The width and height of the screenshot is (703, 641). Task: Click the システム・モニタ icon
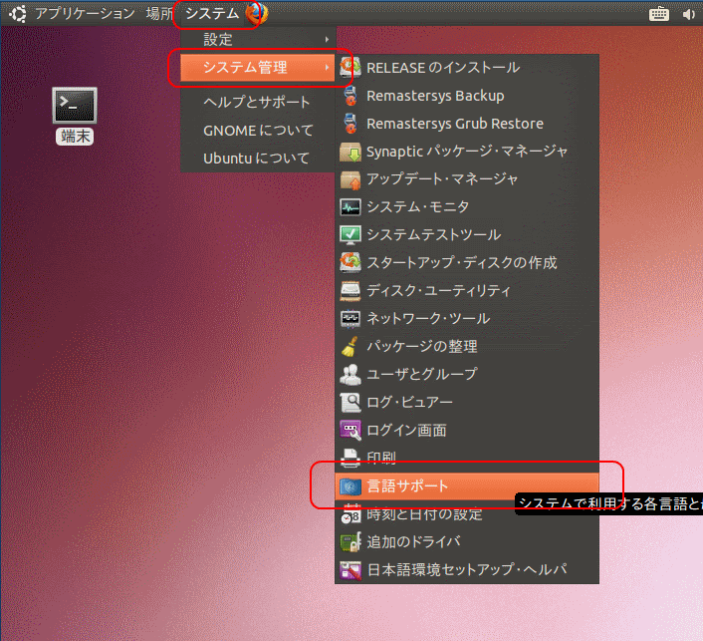pos(351,207)
